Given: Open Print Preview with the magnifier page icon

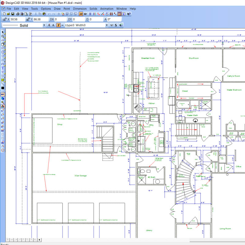Looking at the screenshot, I should point(26,14).
